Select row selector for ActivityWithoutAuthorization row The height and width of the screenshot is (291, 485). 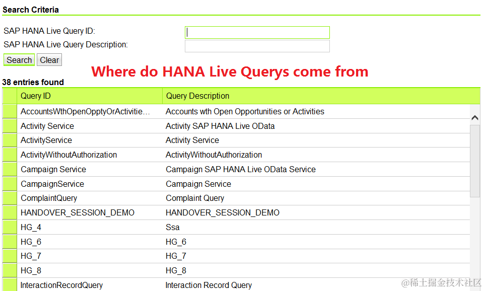pos(10,155)
